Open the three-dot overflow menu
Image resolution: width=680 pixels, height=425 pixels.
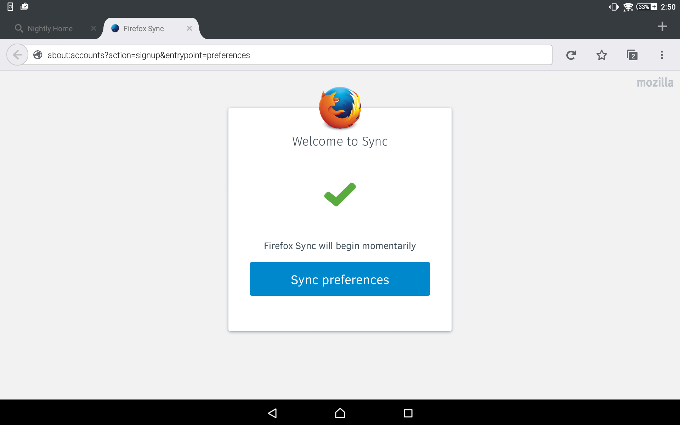pos(662,55)
